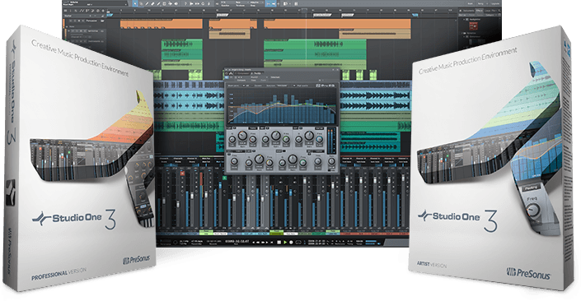Click the rightmost mixer channel fader
The width and height of the screenshot is (581, 301).
(403, 178)
